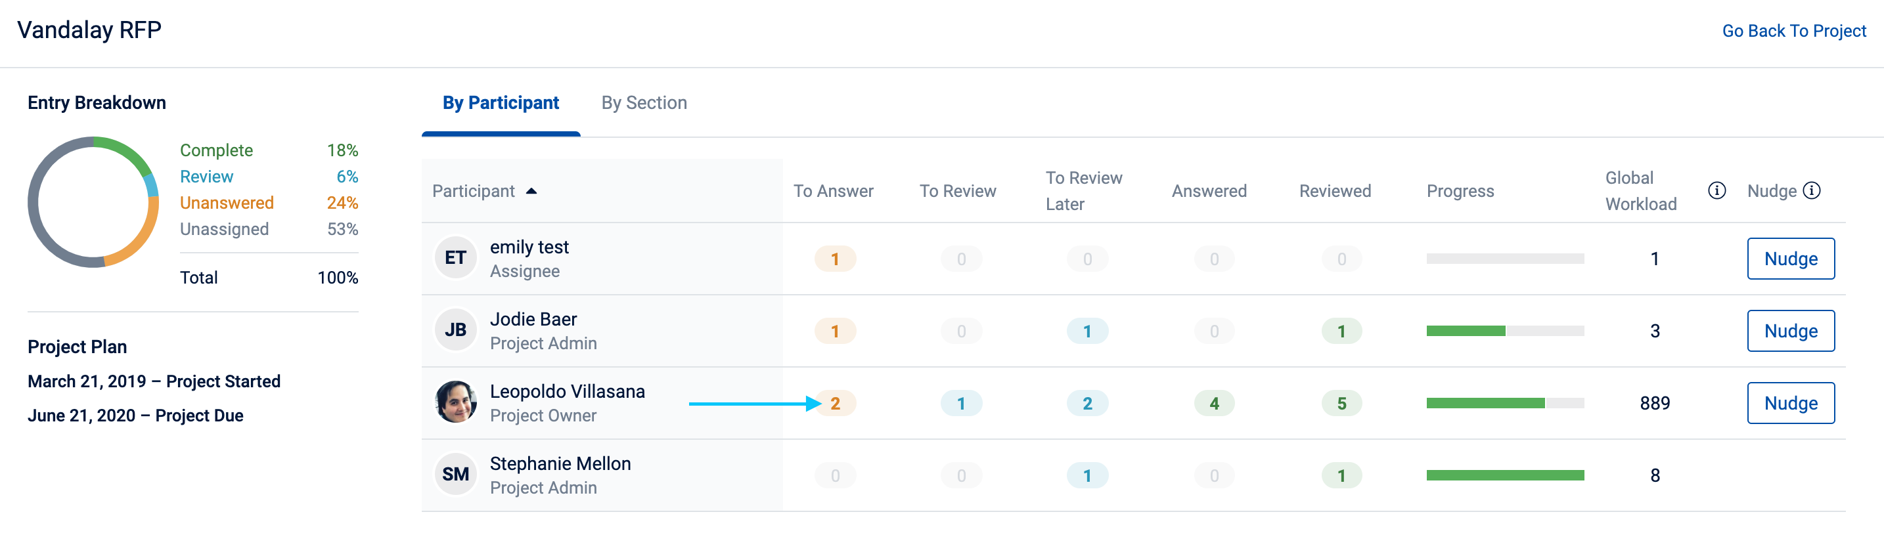Select the By Participant tab

[501, 103]
